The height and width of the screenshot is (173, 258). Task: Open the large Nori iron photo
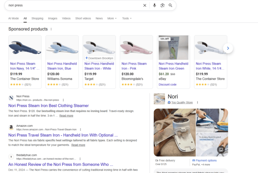[175, 132]
